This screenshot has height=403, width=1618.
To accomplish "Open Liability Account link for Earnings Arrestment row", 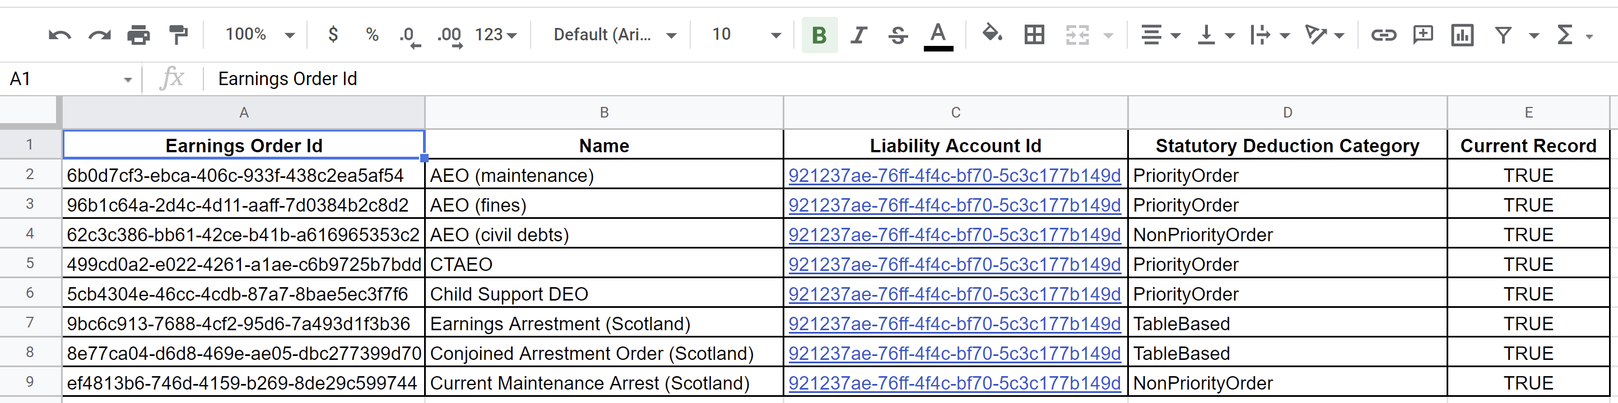I will pyautogui.click(x=954, y=324).
